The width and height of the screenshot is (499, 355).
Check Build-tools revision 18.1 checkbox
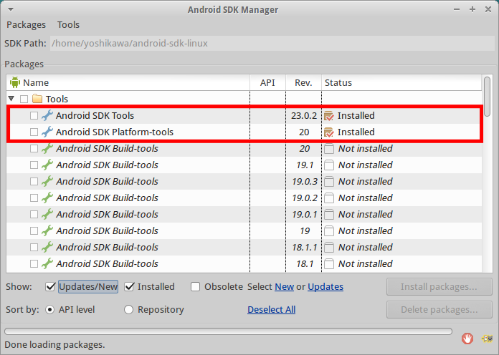(34, 264)
